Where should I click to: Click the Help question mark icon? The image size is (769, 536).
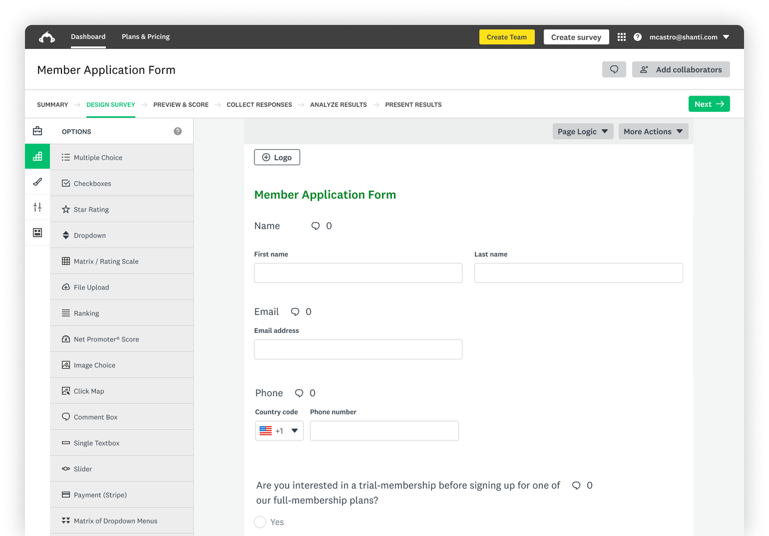click(x=637, y=36)
